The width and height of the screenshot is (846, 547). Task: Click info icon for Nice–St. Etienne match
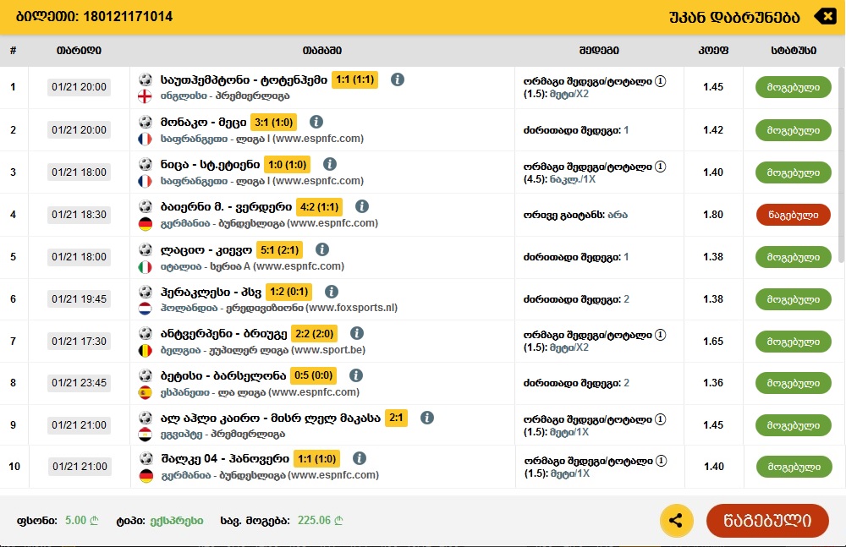[330, 164]
